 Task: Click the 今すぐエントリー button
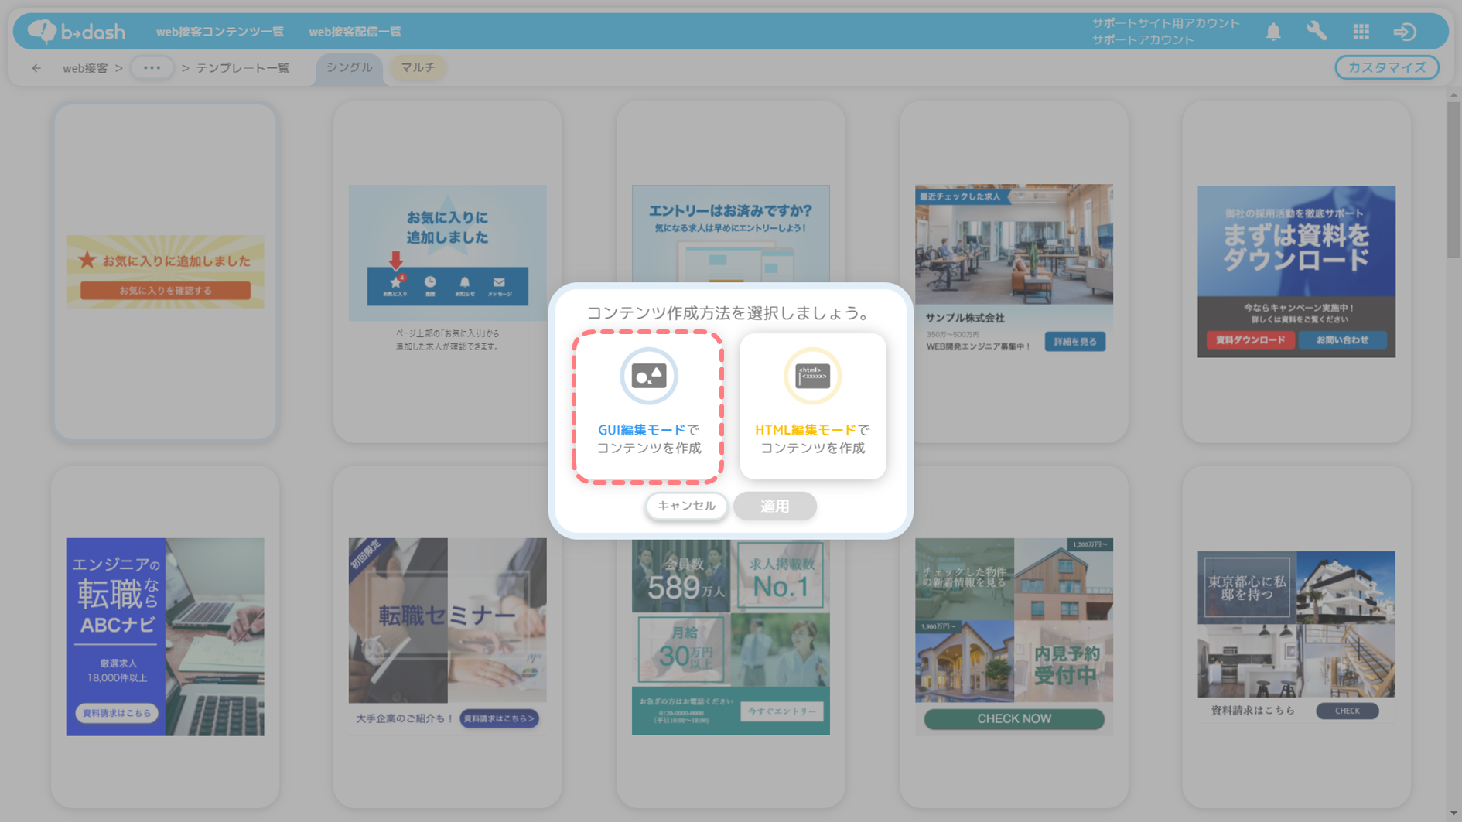[x=781, y=711]
